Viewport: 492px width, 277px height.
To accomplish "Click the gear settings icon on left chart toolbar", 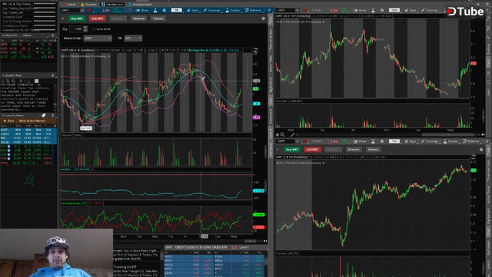I will point(164,10).
